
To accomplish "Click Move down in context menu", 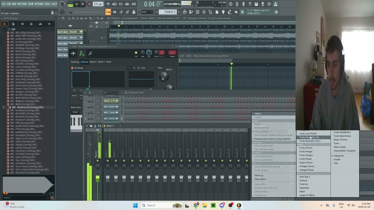I will click(x=260, y=179).
